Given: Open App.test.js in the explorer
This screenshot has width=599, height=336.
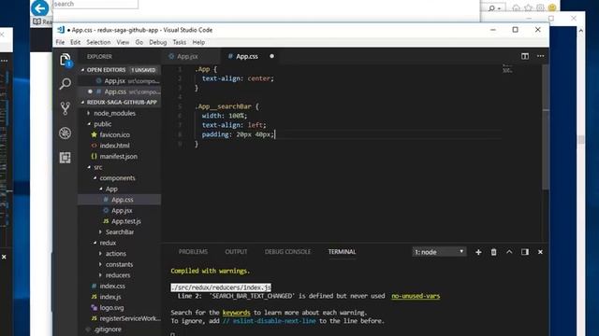Looking at the screenshot, I should (126, 221).
